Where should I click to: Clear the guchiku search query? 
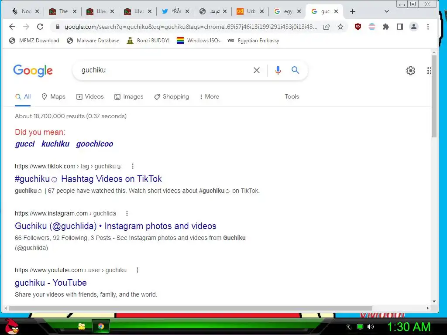(x=257, y=70)
